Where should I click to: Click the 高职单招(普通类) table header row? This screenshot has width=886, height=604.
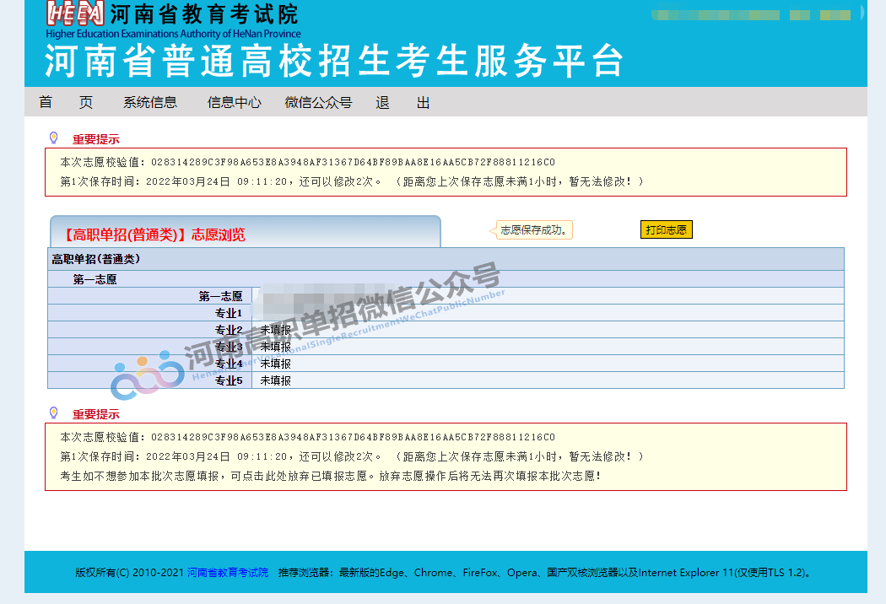[x=446, y=259]
